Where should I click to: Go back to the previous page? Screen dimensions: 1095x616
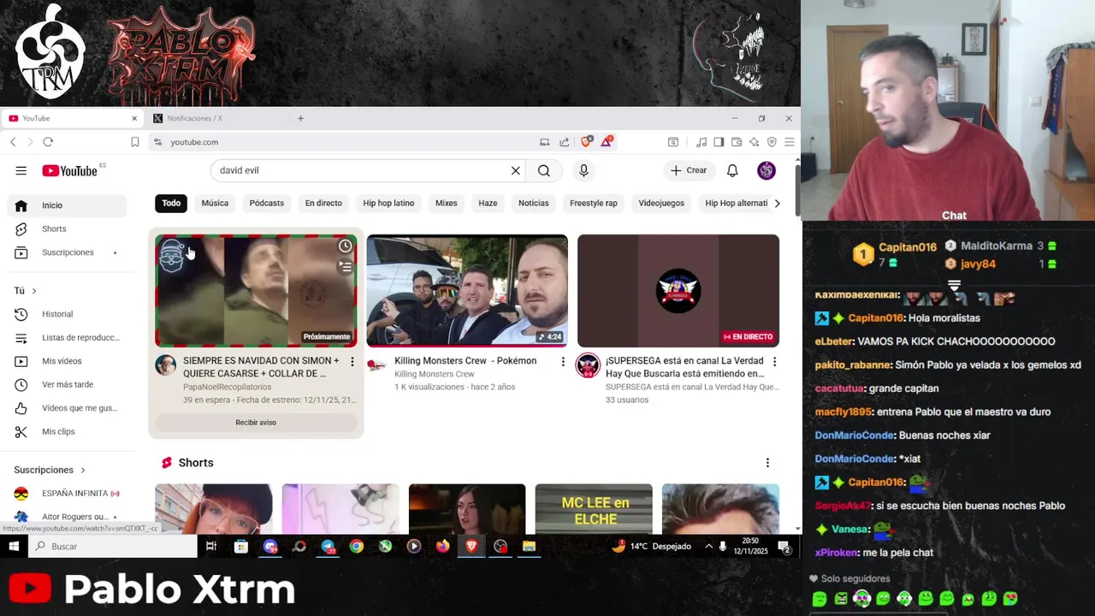pos(13,142)
